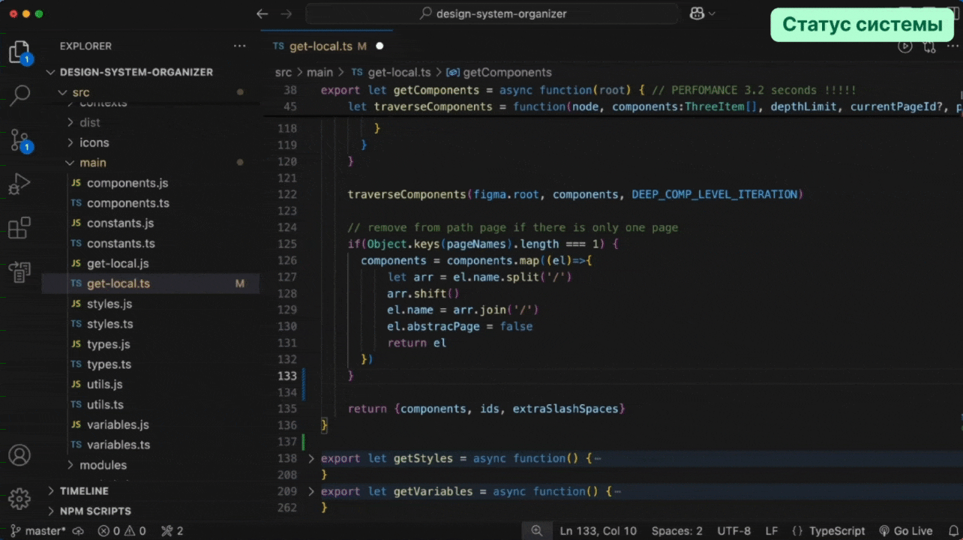Open the Run and Debug view
Screen dimensions: 963x540
(x=19, y=184)
